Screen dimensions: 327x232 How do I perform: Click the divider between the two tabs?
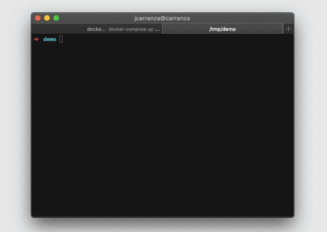(x=162, y=29)
